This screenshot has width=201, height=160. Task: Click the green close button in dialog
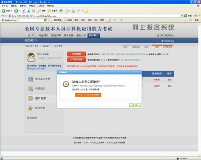tap(135, 105)
